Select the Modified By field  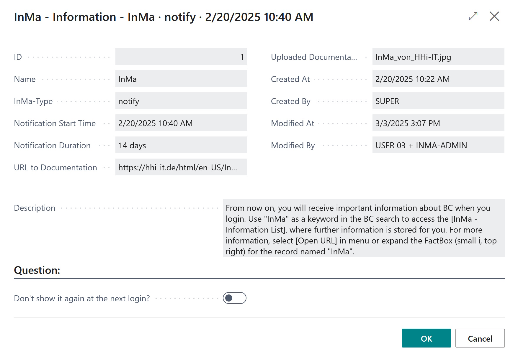pyautogui.click(x=438, y=145)
